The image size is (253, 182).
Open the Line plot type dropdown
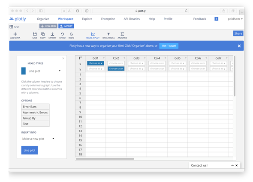tap(44, 71)
